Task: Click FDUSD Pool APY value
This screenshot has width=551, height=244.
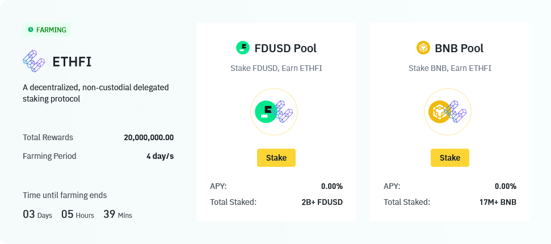Action: 331,186
